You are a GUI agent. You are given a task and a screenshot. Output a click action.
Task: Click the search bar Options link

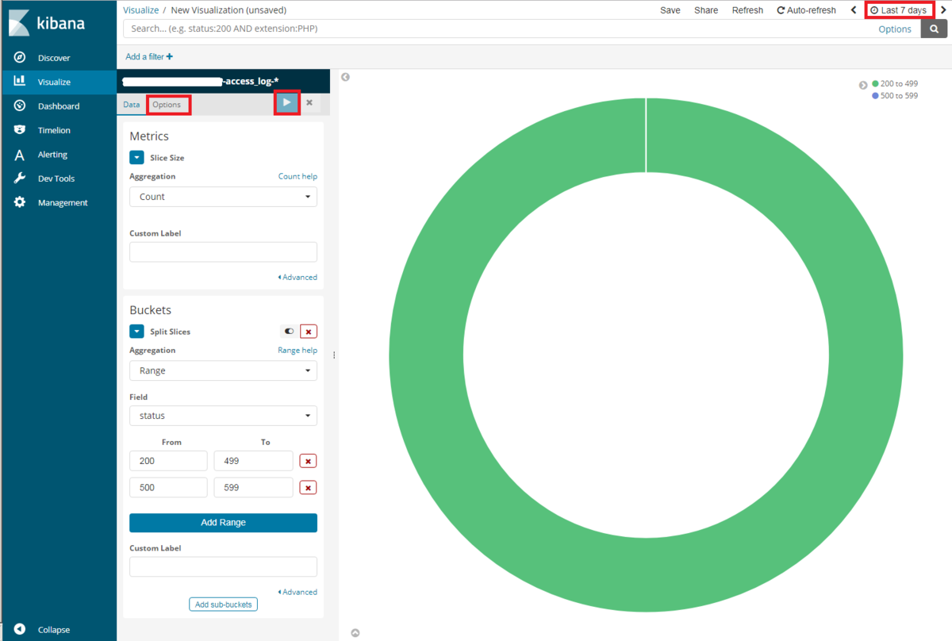(895, 29)
